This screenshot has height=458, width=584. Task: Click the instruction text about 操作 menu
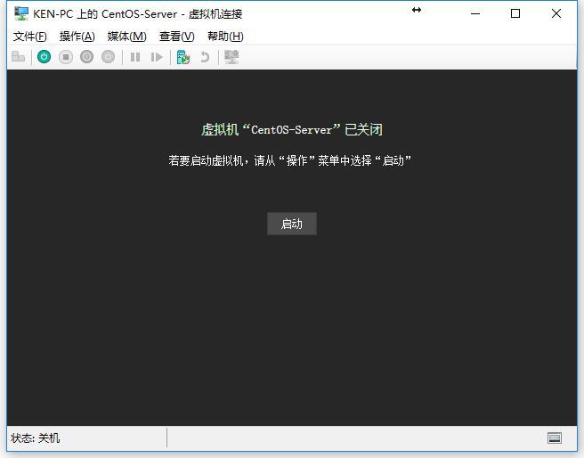click(289, 160)
